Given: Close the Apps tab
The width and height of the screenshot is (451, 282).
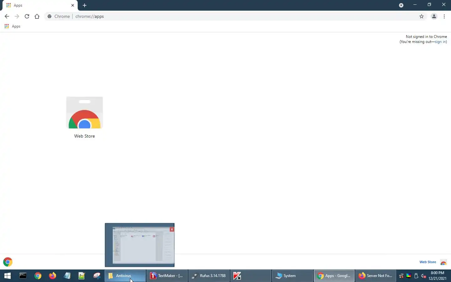Looking at the screenshot, I should [73, 5].
